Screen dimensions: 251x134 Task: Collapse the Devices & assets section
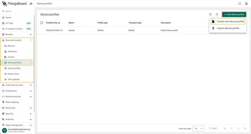click(x=17, y=40)
